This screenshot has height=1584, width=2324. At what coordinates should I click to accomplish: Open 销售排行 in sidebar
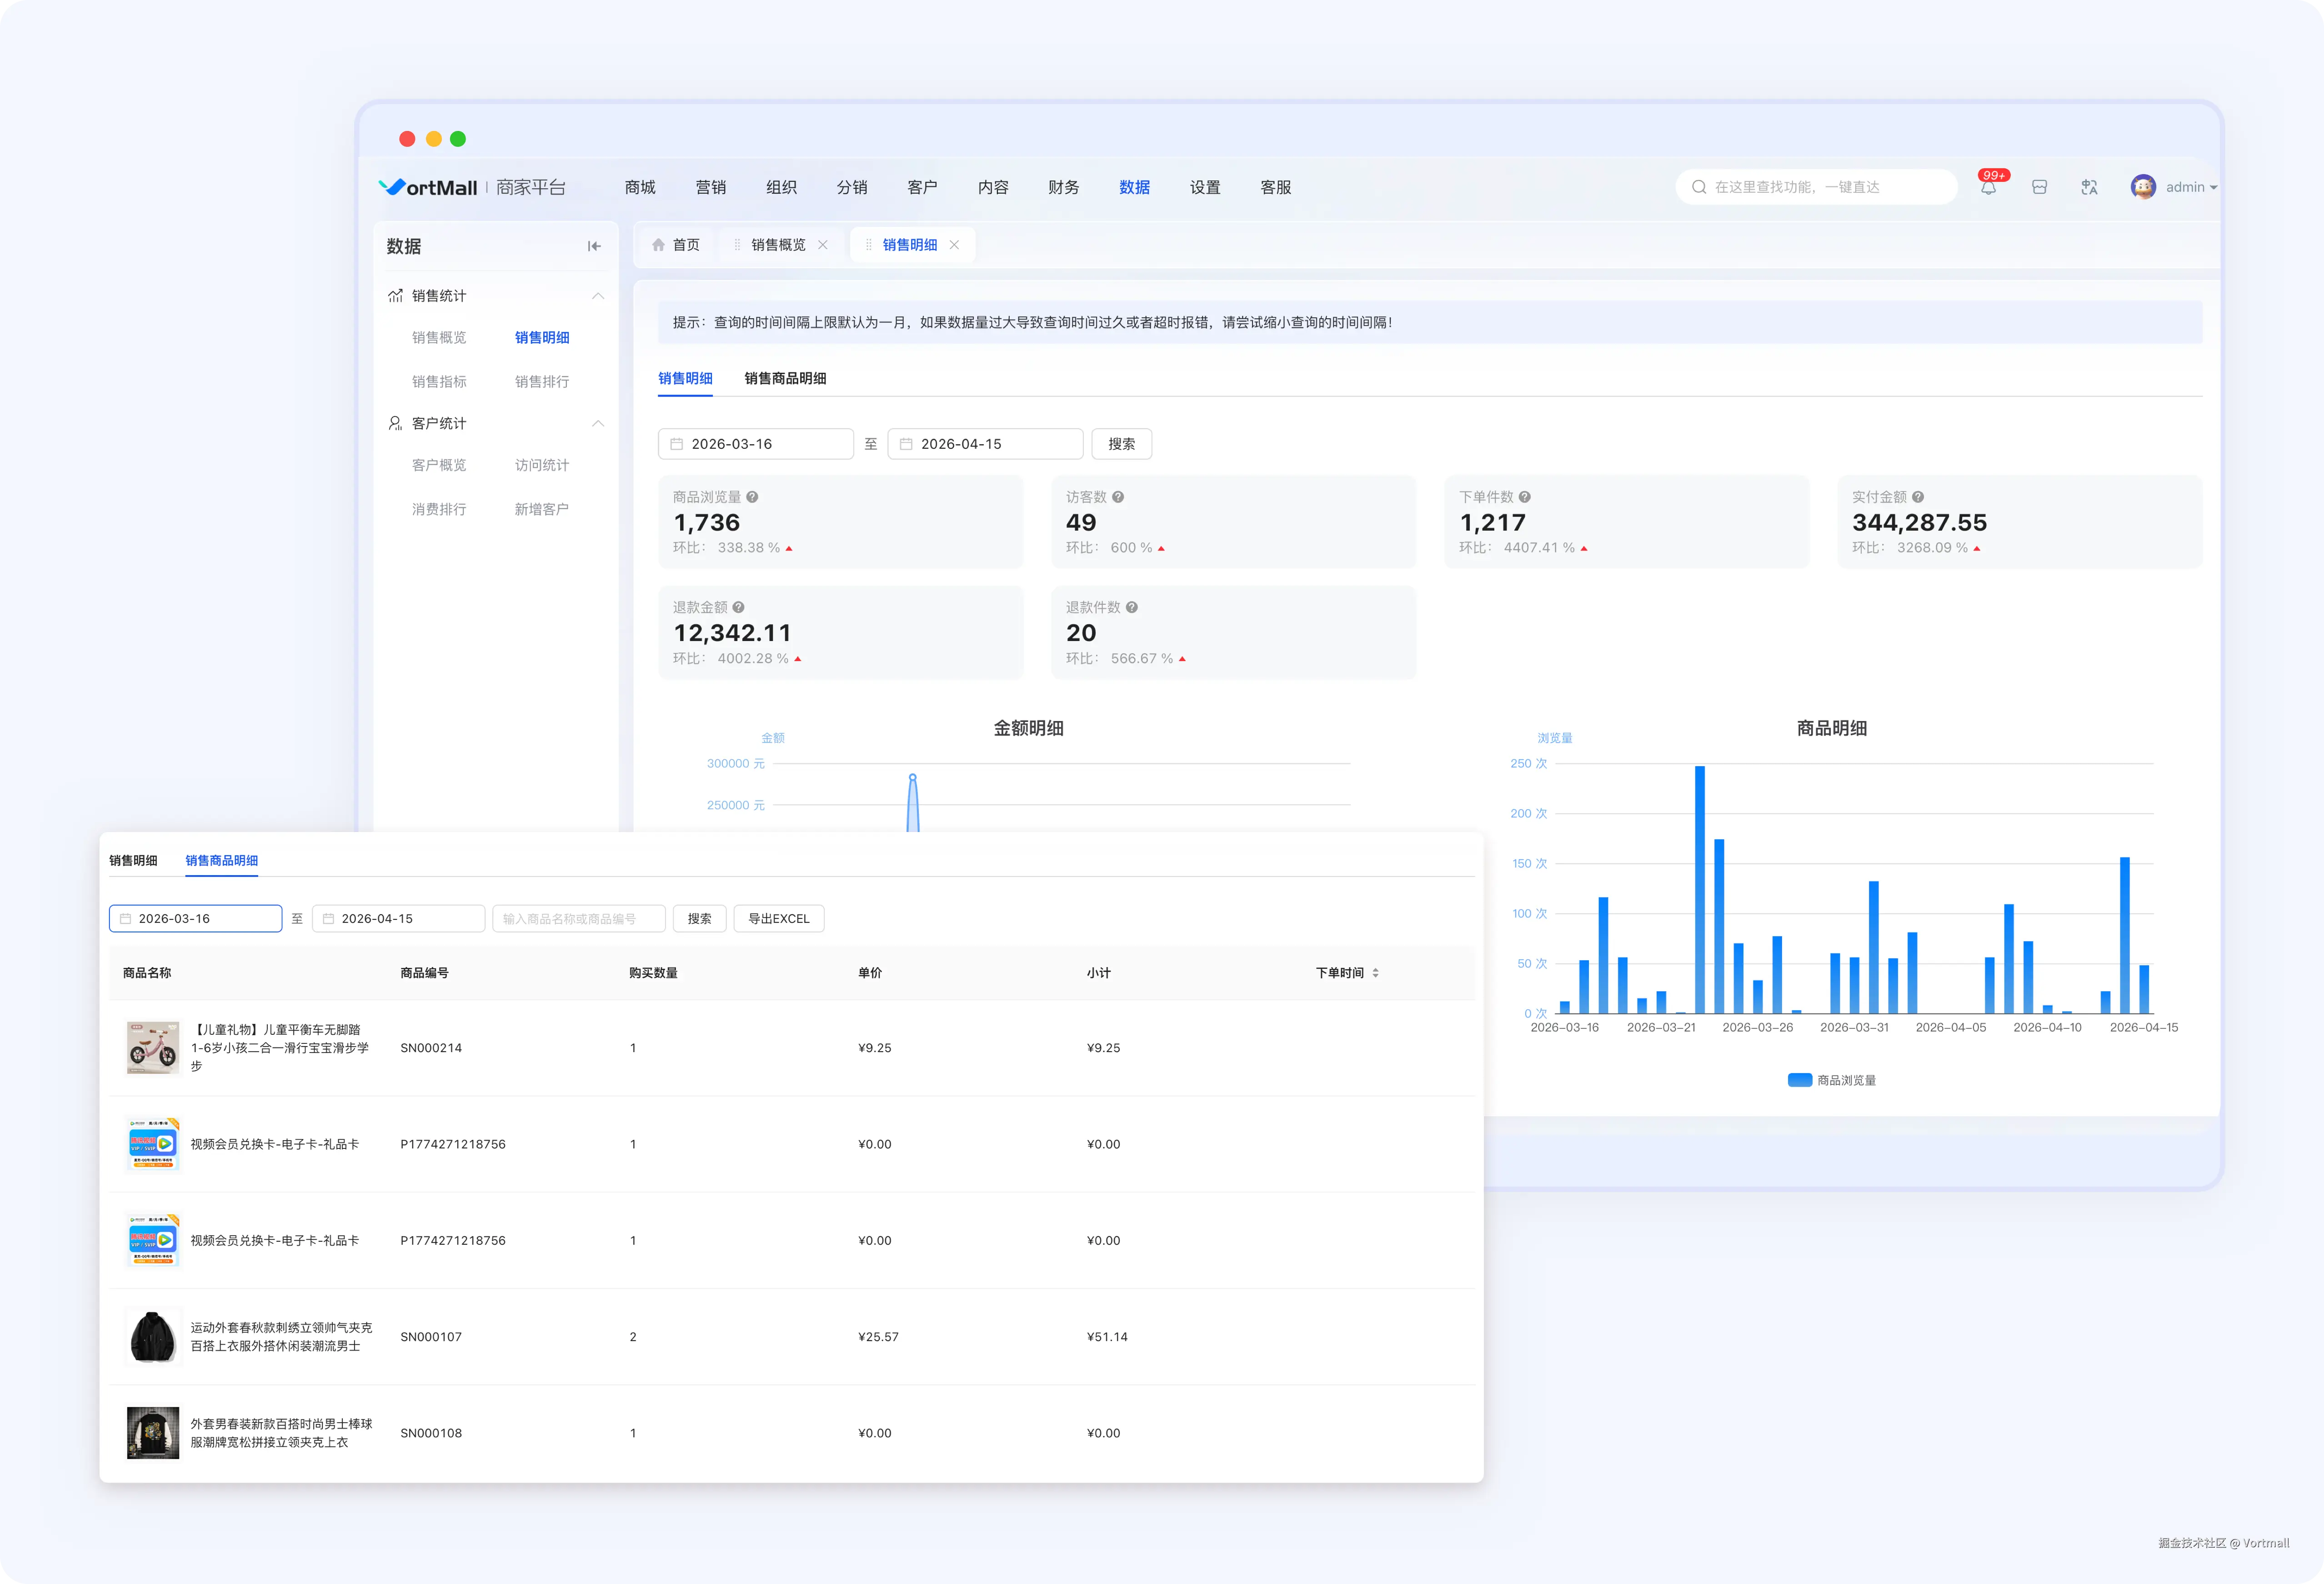pos(541,381)
